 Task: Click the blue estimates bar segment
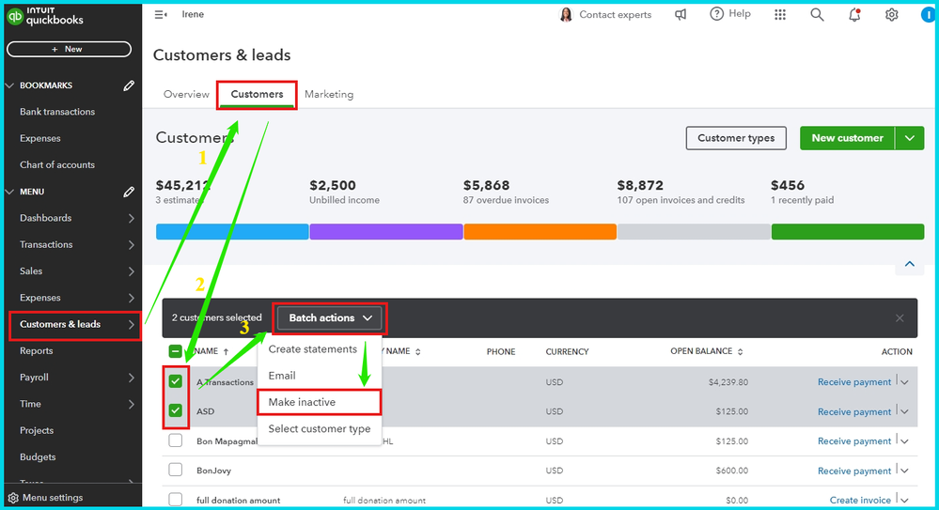232,232
